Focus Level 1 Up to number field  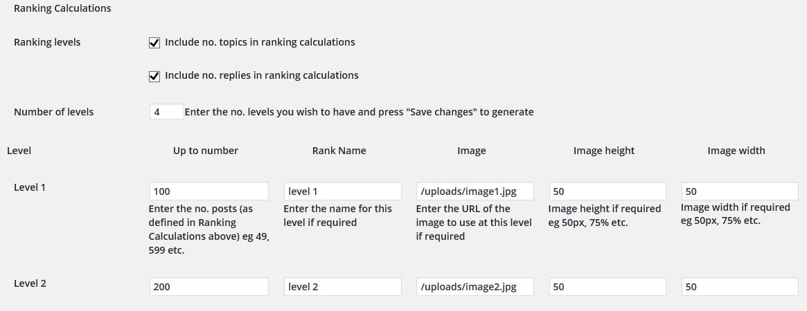[209, 191]
